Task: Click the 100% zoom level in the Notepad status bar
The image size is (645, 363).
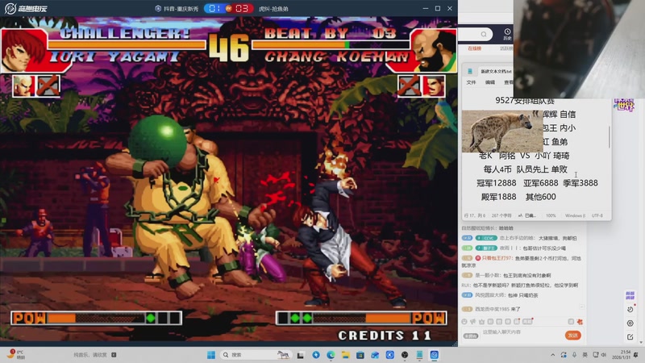Action: click(x=551, y=215)
